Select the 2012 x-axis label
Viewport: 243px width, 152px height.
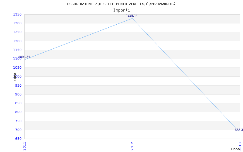click(x=132, y=146)
